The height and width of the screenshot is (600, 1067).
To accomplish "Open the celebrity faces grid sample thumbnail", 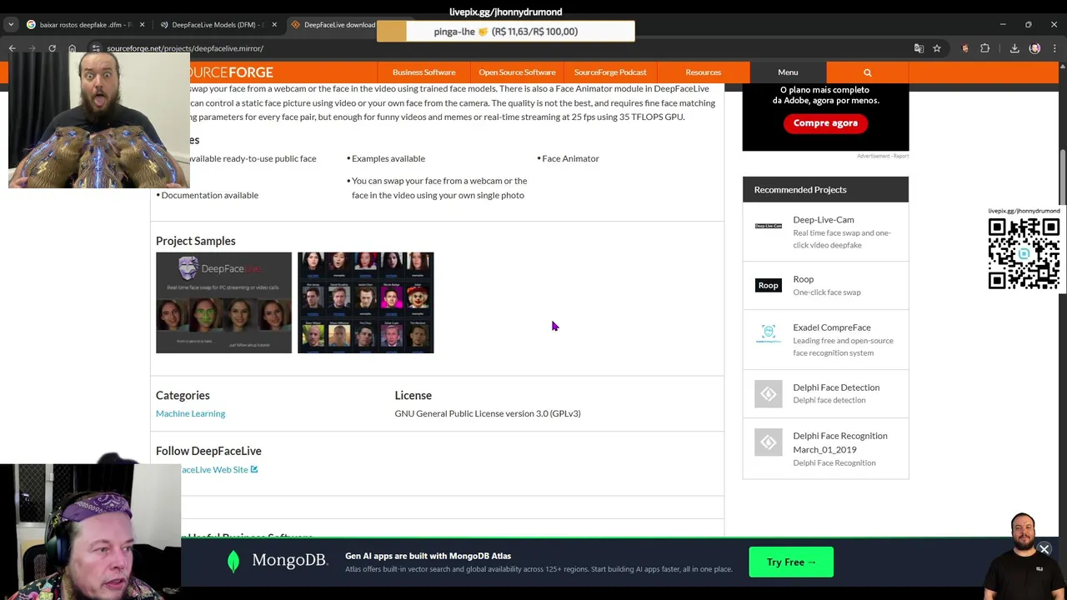I will point(365,302).
